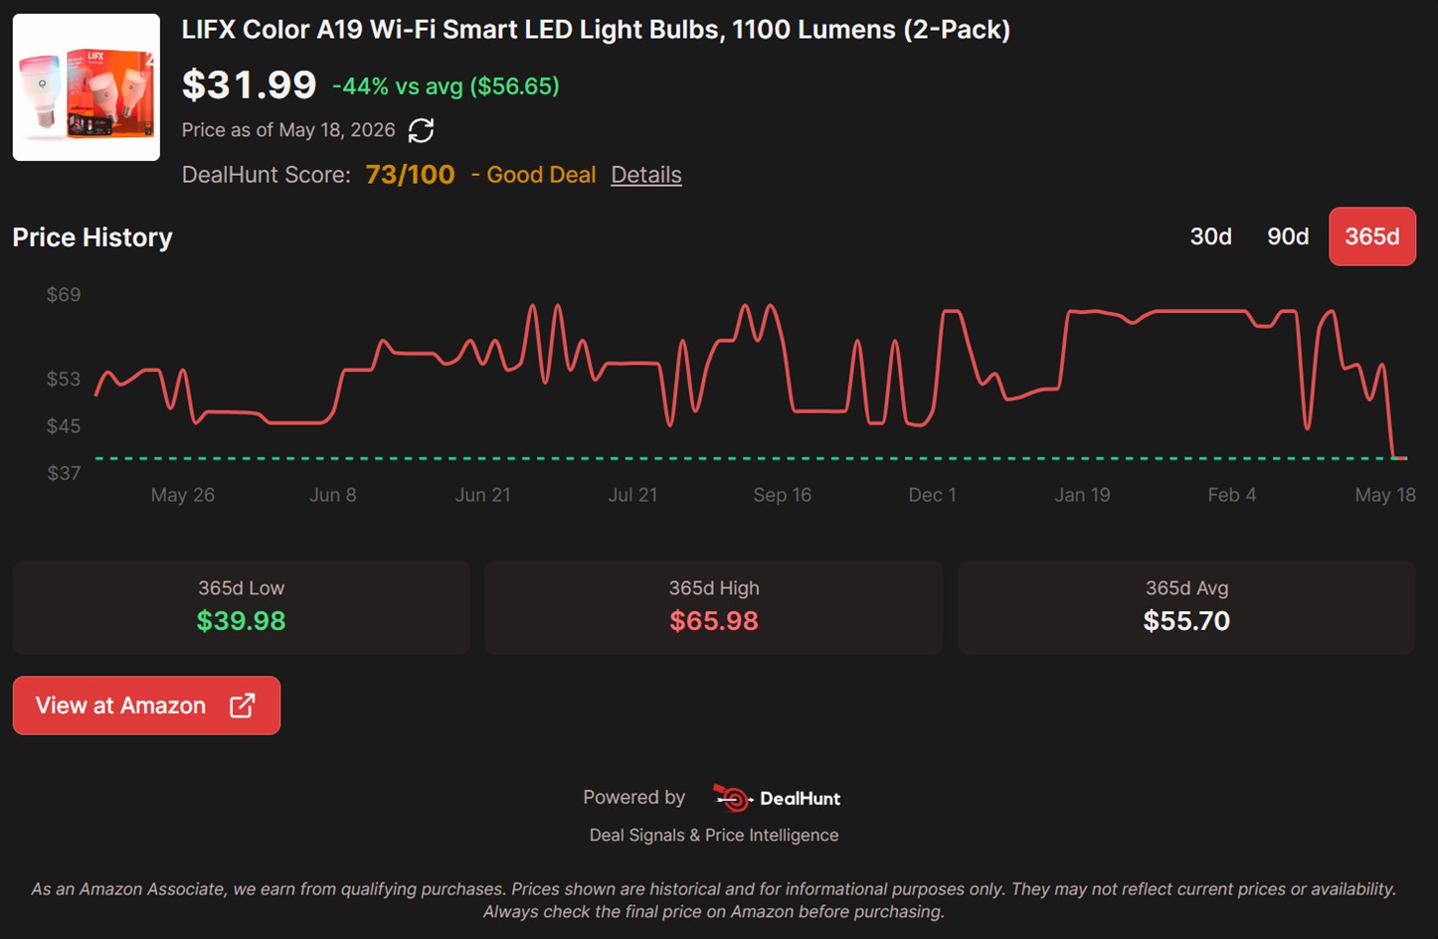Click the external link icon on Amazon button
Viewport: 1438px width, 939px height.
[x=242, y=705]
